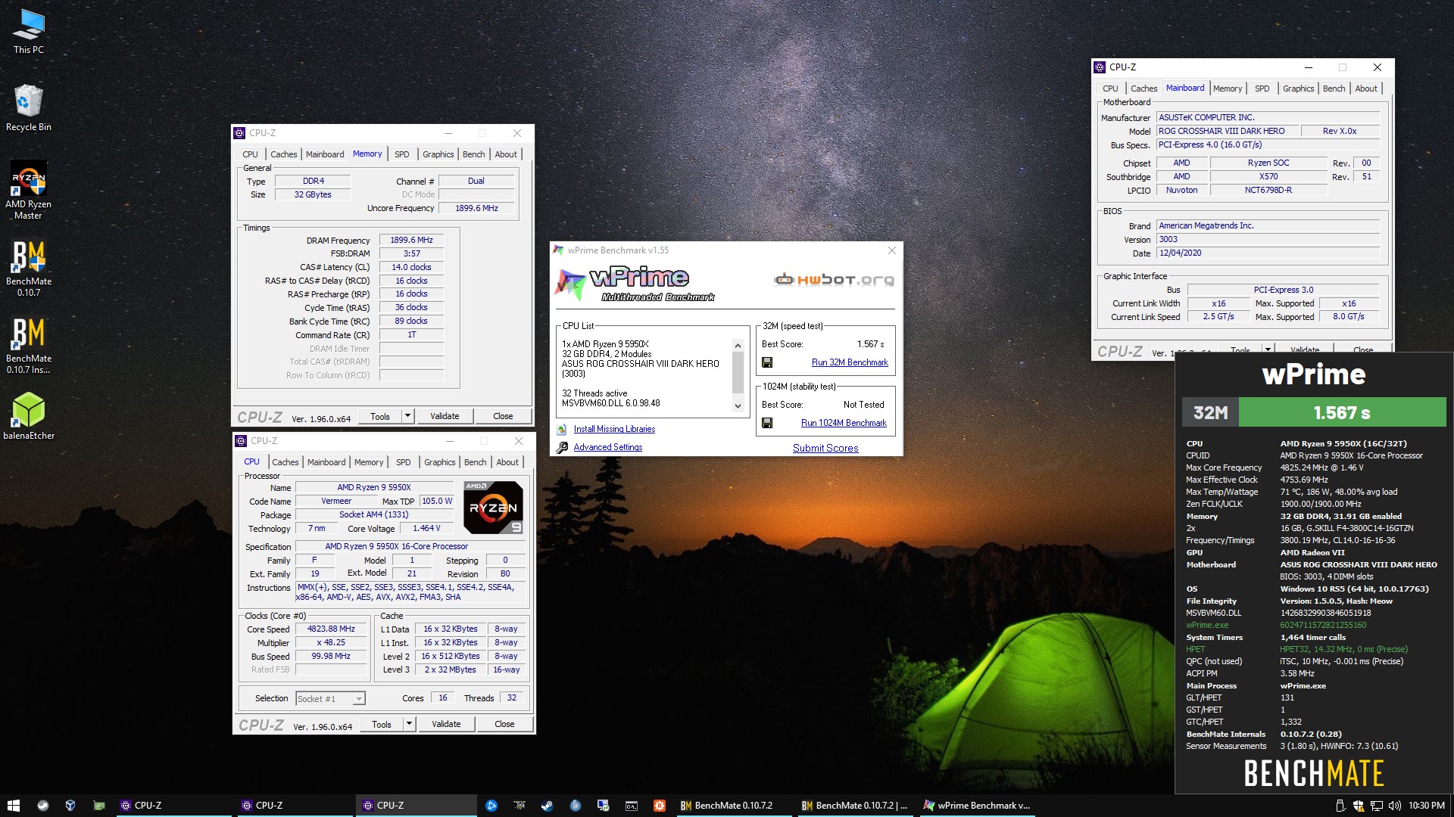Click Best Score 1.567 s in wPrime

pos(870,343)
